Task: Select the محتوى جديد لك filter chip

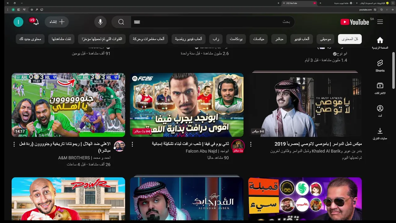Action: 30,39
